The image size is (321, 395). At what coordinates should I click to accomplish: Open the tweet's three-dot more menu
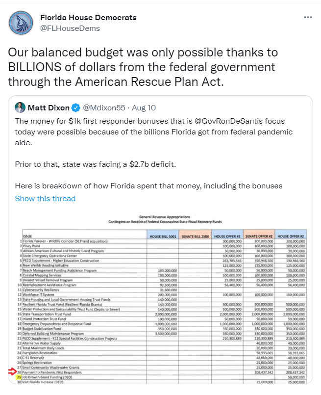308,17
